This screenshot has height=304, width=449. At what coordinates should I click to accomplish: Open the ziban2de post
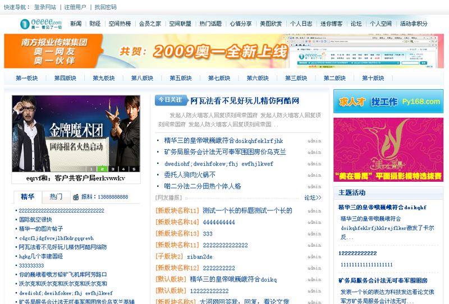click(200, 257)
